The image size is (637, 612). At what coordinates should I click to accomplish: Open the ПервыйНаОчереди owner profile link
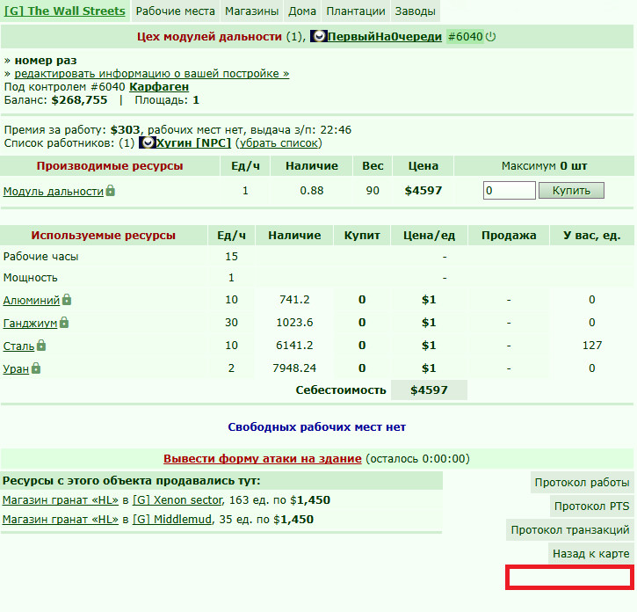click(384, 37)
